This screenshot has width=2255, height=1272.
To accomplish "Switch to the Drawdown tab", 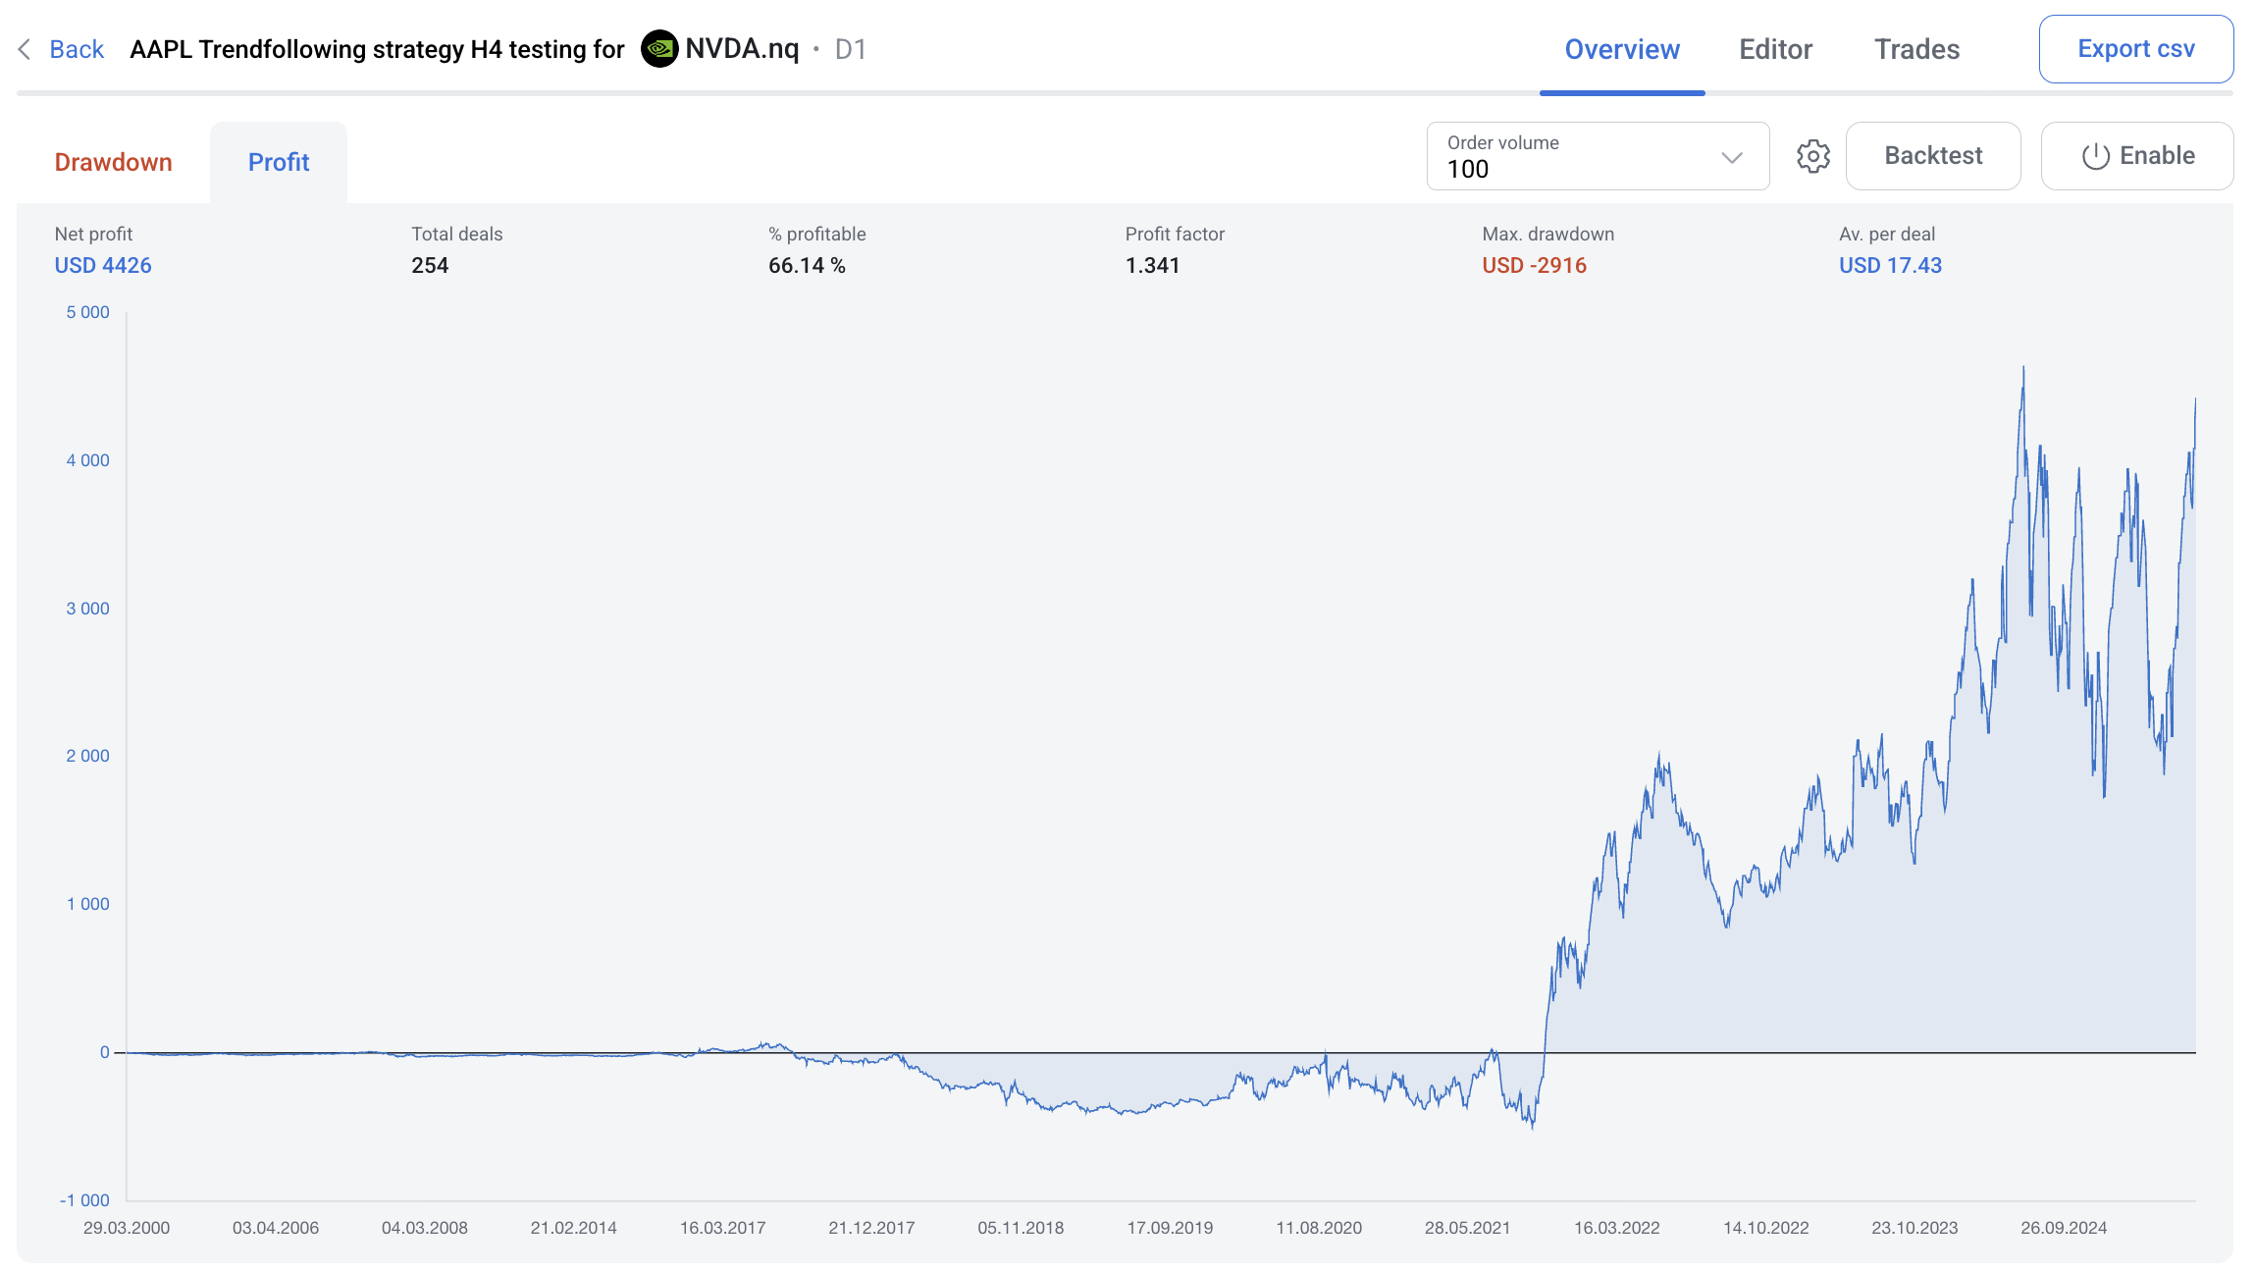I will pos(113,162).
